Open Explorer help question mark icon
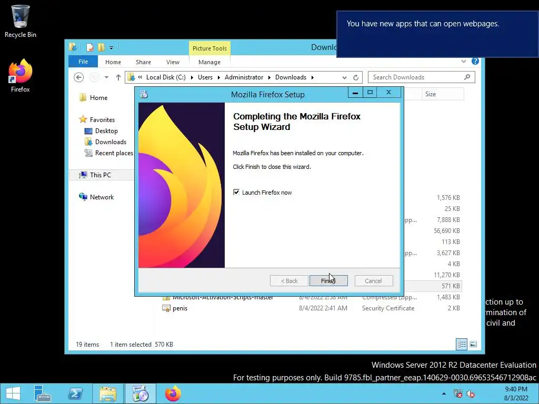 [475, 61]
